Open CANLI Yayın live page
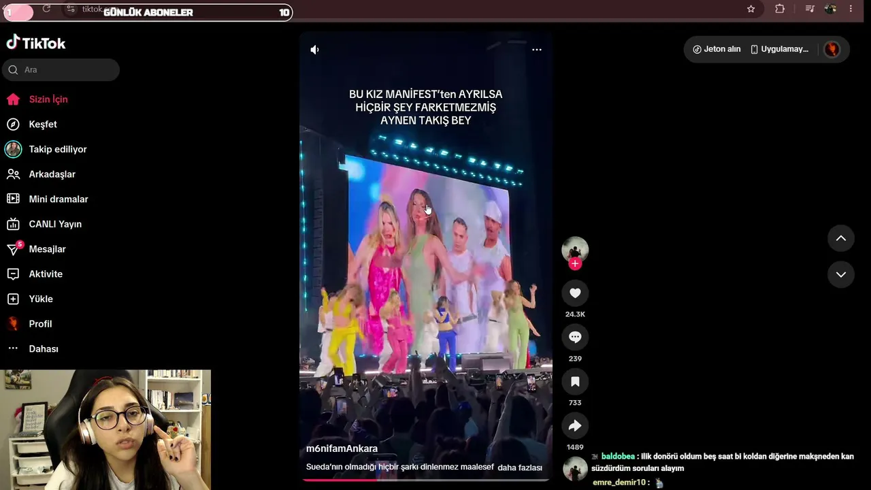Screen dimensions: 871x490 pos(54,224)
